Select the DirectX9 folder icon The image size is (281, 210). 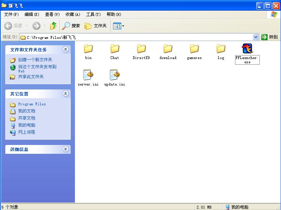[141, 49]
